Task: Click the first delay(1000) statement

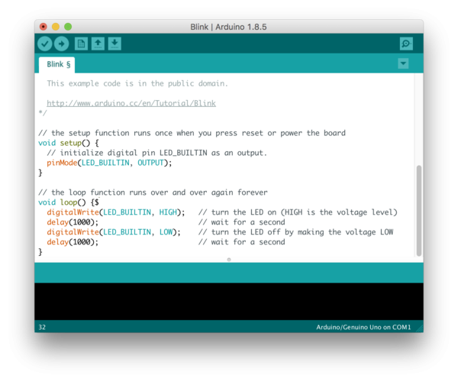Action: point(73,222)
